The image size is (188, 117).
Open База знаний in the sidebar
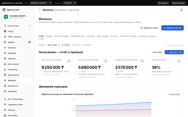(17, 64)
